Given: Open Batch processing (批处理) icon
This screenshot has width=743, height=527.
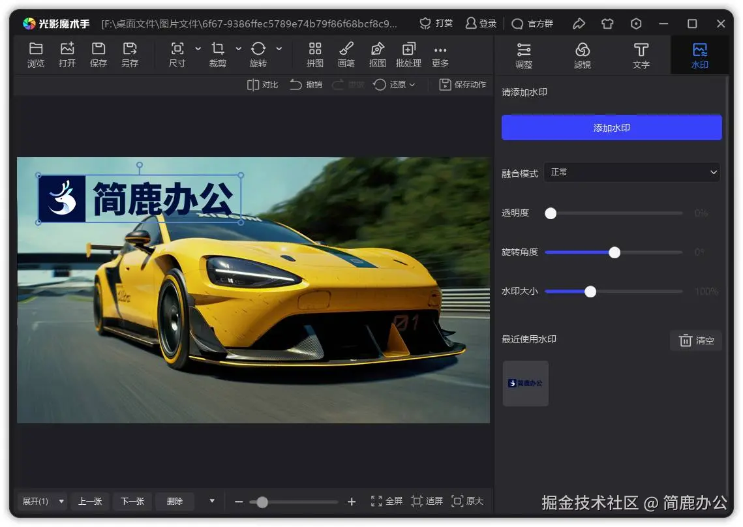Looking at the screenshot, I should tap(408, 49).
